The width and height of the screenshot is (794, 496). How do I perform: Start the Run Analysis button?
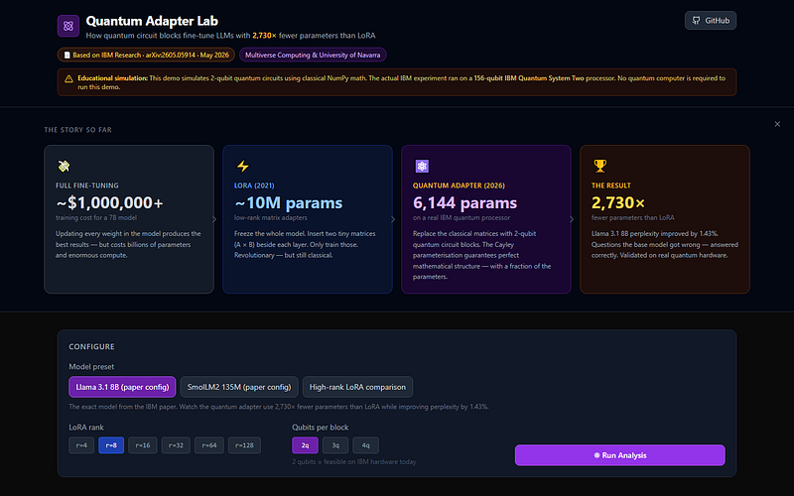[x=619, y=455]
